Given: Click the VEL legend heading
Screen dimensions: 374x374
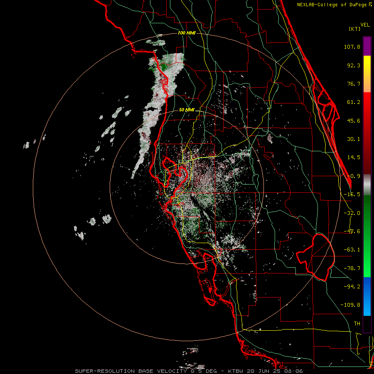Looking at the screenshot, I should 365,25.
